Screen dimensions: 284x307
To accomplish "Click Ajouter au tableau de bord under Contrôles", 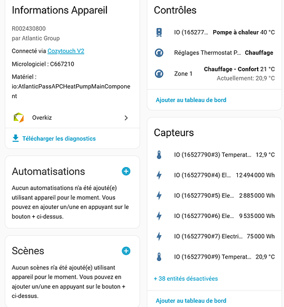I will pos(191,100).
